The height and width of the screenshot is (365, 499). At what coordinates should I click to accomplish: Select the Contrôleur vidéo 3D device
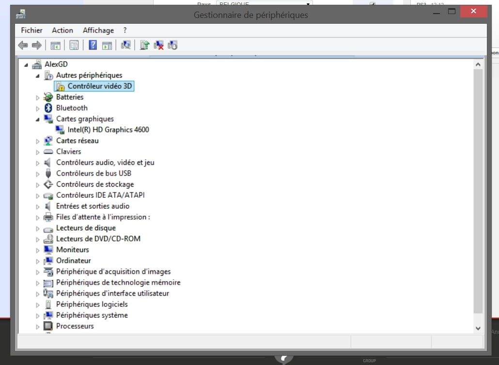99,86
